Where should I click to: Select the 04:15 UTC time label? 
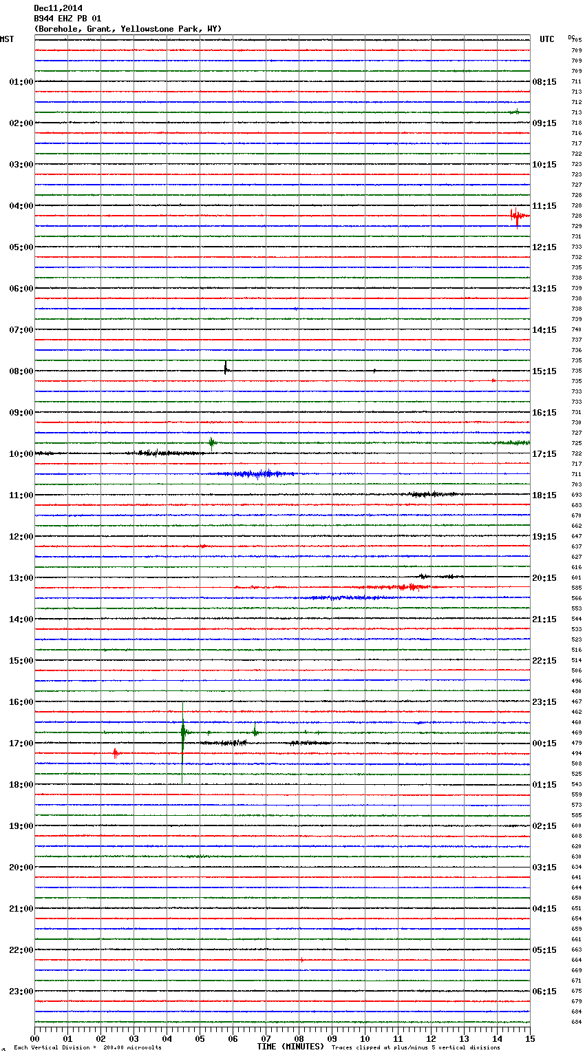(x=544, y=909)
